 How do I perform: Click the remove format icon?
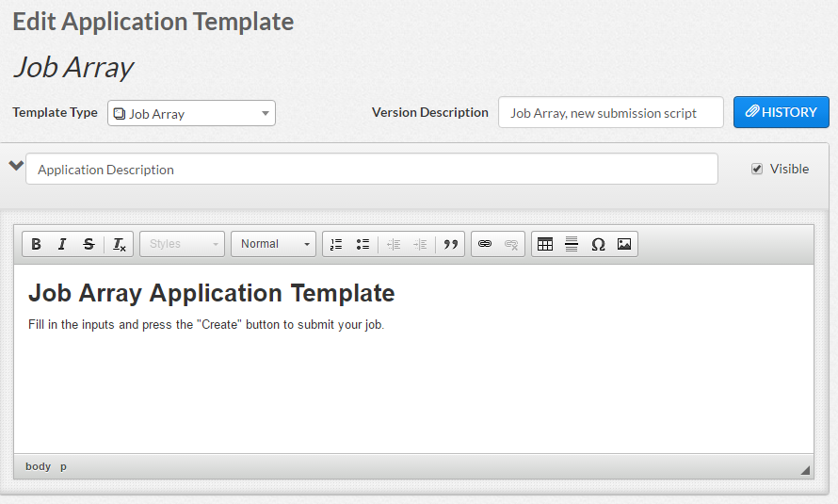[120, 244]
